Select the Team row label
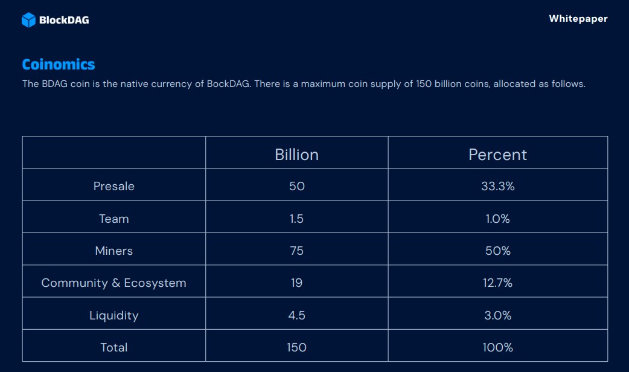Viewport: 629px width, 372px height. pos(113,219)
